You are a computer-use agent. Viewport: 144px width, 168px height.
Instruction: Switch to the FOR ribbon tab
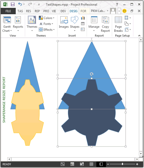click(x=83, y=11)
